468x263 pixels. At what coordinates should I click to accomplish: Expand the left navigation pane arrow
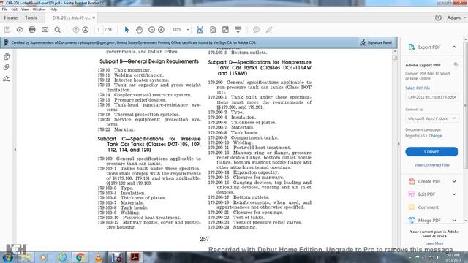[x=15, y=150]
